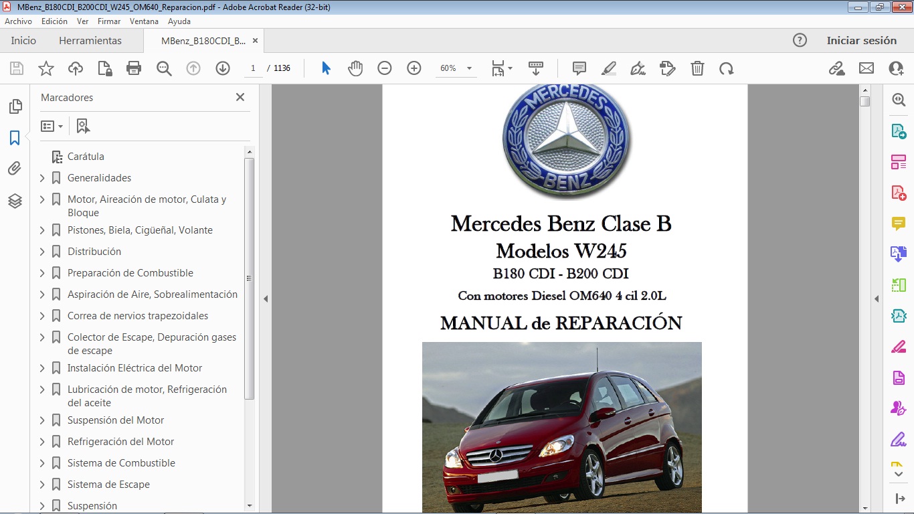Switch to the Herramientas tab

pyautogui.click(x=90, y=41)
